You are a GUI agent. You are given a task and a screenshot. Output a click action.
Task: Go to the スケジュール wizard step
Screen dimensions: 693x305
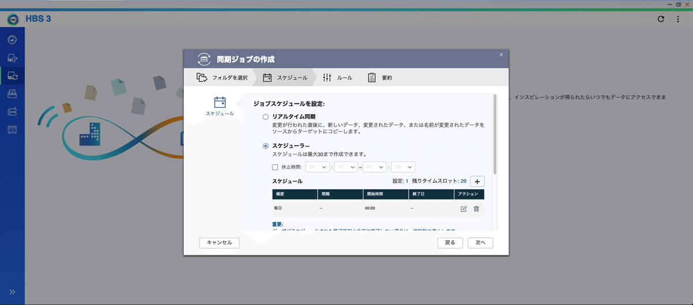(x=285, y=77)
